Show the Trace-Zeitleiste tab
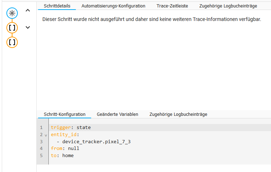The height and width of the screenshot is (172, 271). tap(172, 6)
